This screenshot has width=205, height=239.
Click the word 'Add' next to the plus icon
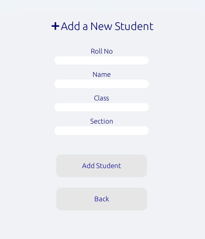click(x=70, y=26)
